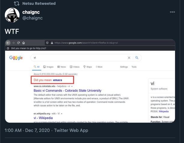The width and height of the screenshot is (184, 143).
Task: Click the shield tracking protection icon
Action: tap(47, 43)
